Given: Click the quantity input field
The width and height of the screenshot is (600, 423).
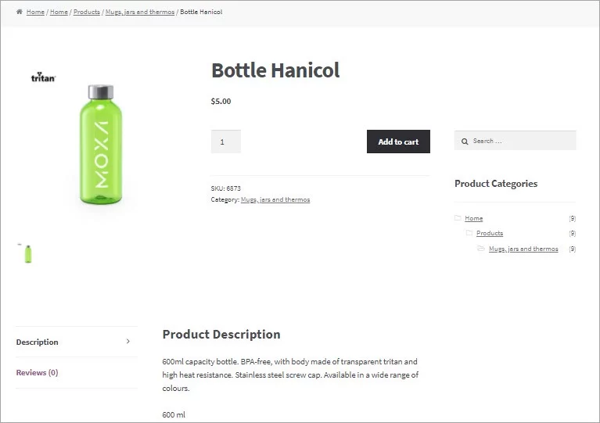Looking at the screenshot, I should [226, 142].
